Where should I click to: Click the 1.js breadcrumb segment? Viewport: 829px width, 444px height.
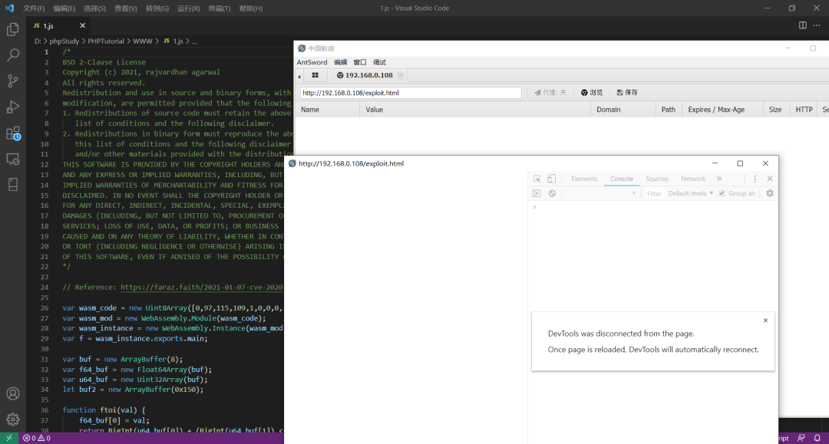point(174,41)
